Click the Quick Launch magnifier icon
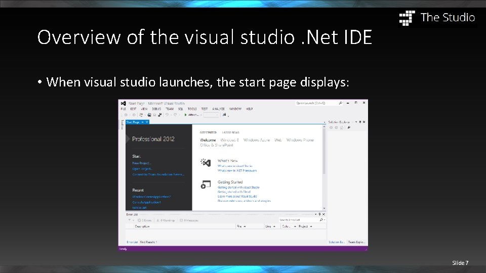This screenshot has width=486, height=273. 340,103
